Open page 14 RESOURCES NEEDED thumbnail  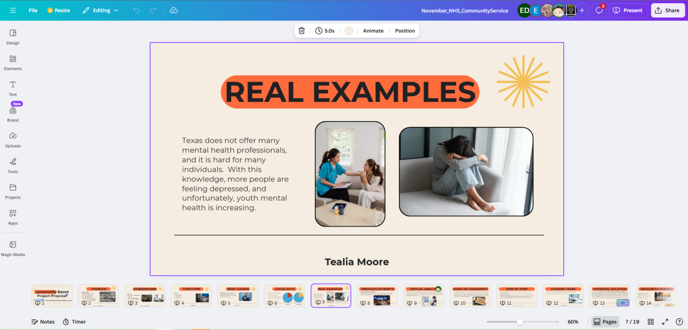(x=656, y=296)
